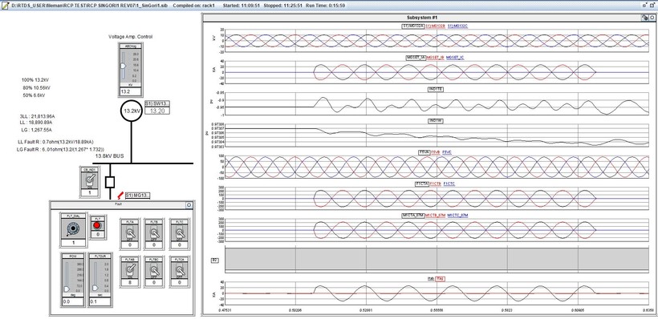
Task: Toggle the FLTCA switch on
Action: pyautogui.click(x=180, y=271)
